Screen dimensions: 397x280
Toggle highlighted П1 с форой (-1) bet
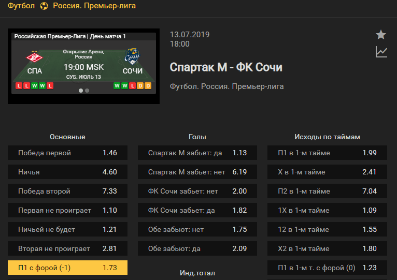(67, 268)
